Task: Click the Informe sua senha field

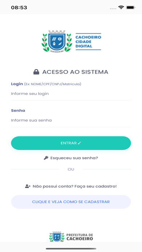Action: pos(71,120)
